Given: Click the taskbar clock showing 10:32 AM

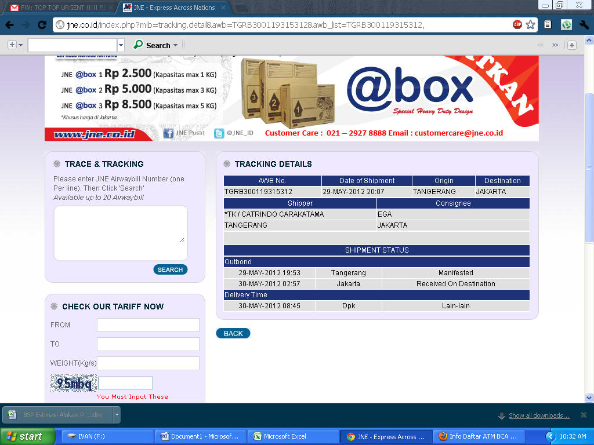Looking at the screenshot, I should tap(573, 436).
